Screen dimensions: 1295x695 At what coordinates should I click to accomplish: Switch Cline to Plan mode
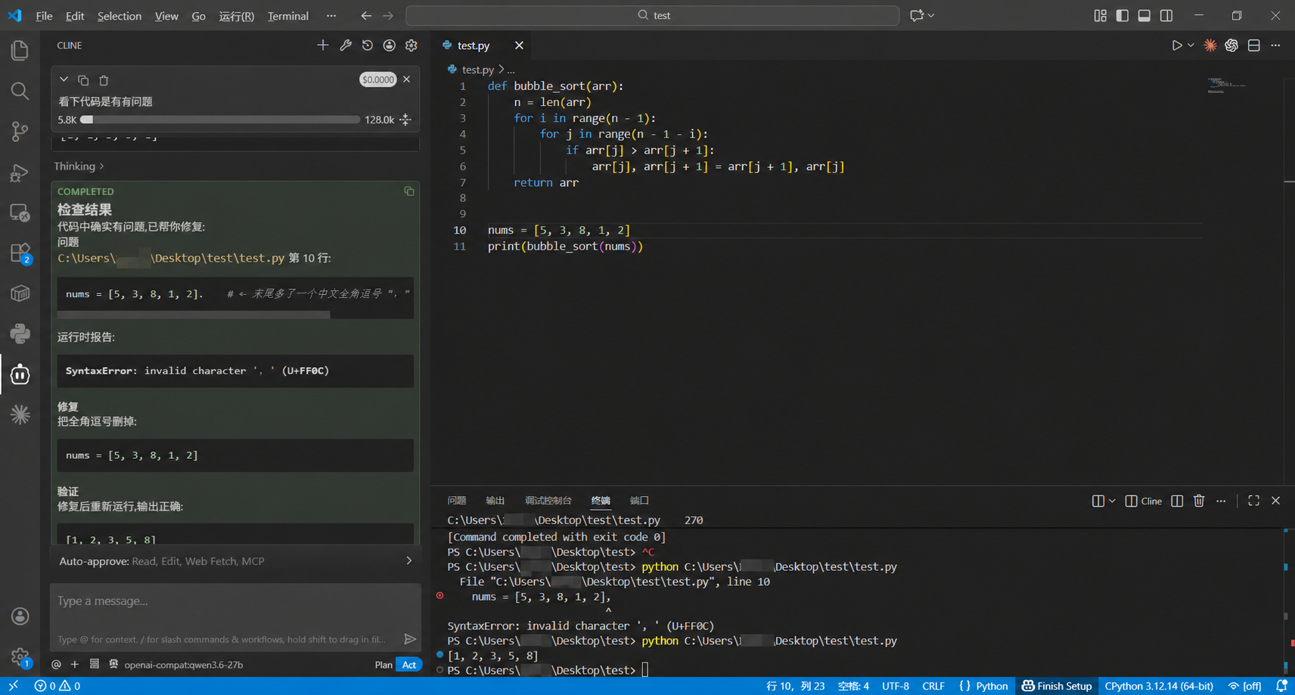point(384,665)
